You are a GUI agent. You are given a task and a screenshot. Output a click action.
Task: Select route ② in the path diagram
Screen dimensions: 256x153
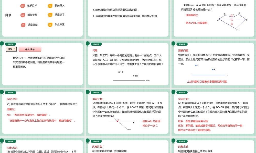pos(232,20)
